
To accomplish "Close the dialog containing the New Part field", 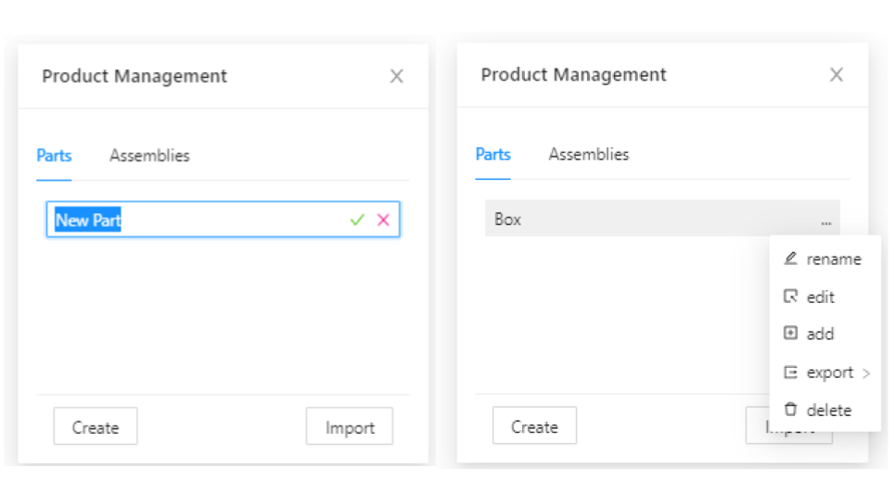I will [397, 76].
